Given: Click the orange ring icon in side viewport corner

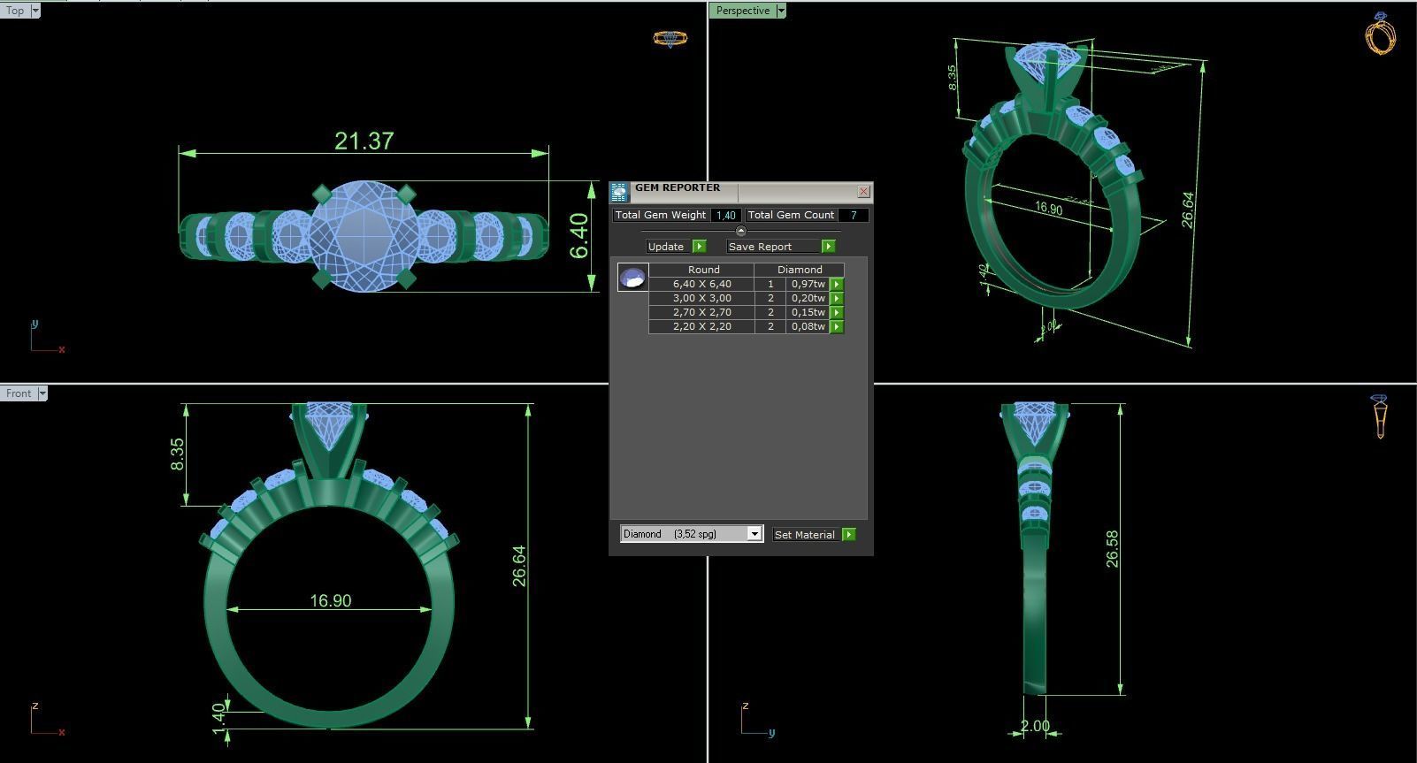Looking at the screenshot, I should [x=1380, y=416].
